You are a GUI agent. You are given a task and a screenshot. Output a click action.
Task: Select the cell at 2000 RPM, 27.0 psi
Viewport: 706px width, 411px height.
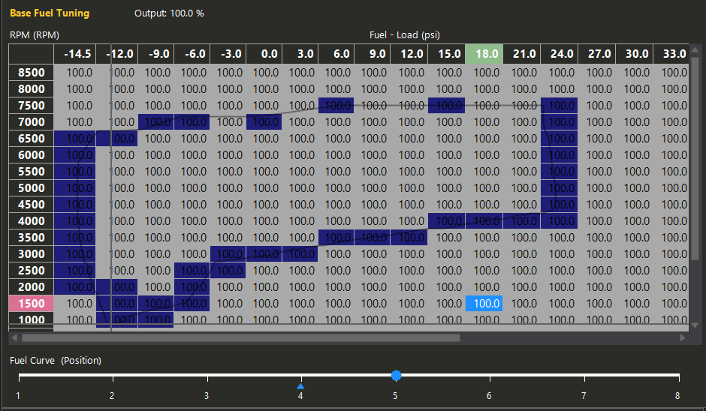[596, 287]
